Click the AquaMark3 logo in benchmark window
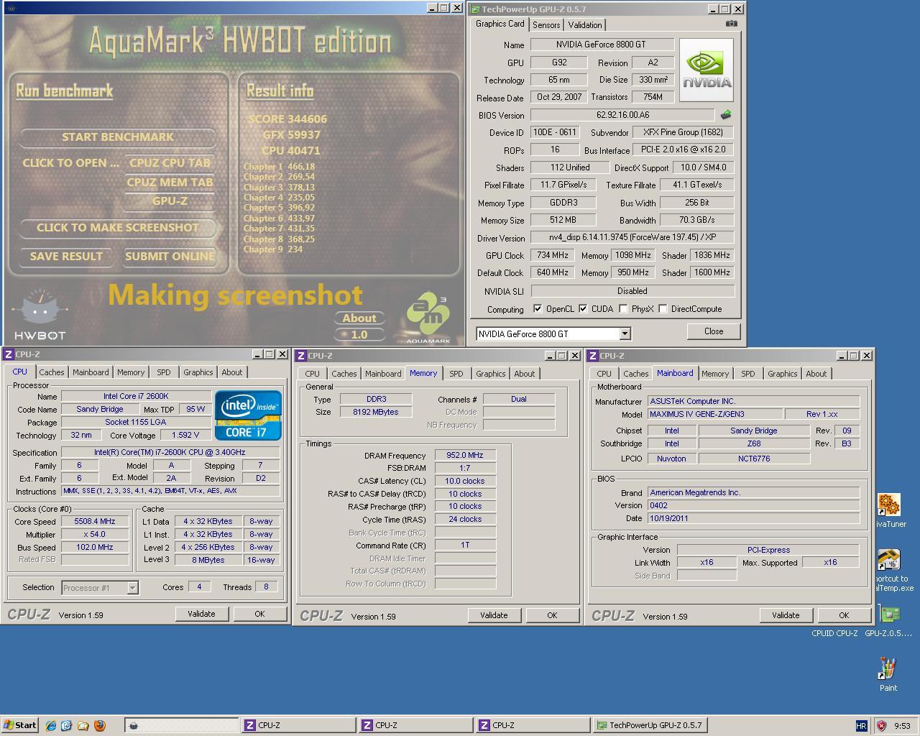This screenshot has width=920, height=736. pos(428,317)
